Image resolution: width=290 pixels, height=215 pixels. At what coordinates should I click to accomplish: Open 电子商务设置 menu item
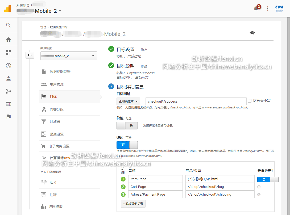tap(59, 146)
